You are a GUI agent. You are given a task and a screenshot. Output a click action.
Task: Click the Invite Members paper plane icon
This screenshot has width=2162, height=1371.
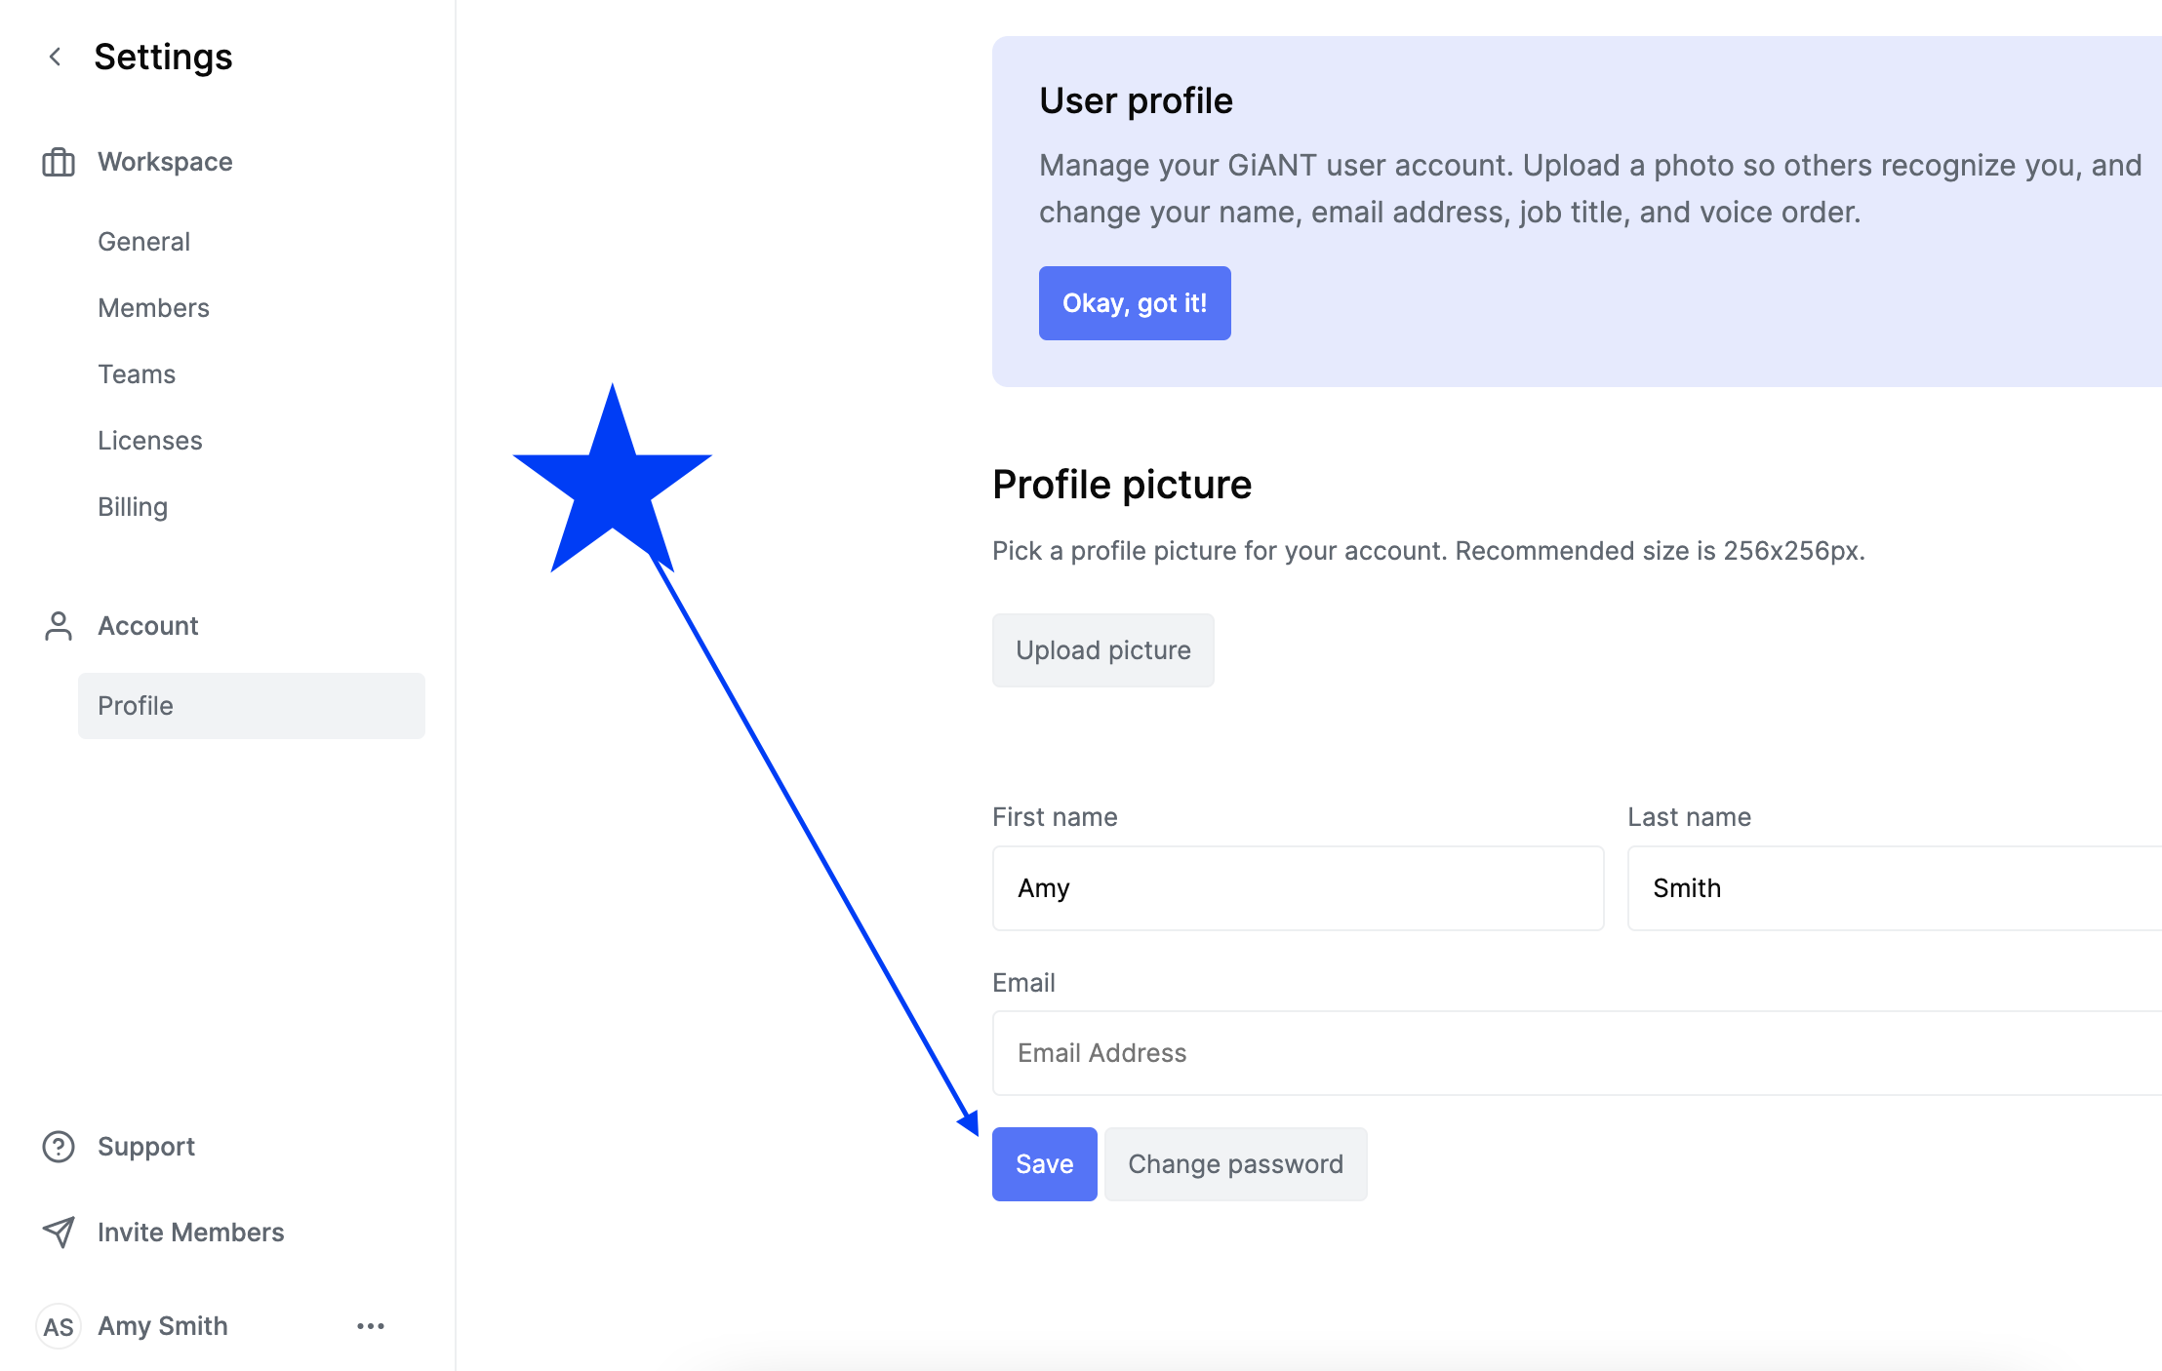tap(59, 1233)
